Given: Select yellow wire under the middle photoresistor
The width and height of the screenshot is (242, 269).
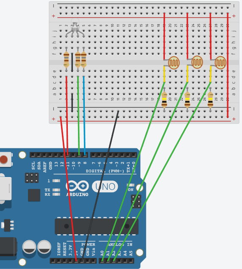Looking at the screenshot, I should pos(187,74).
